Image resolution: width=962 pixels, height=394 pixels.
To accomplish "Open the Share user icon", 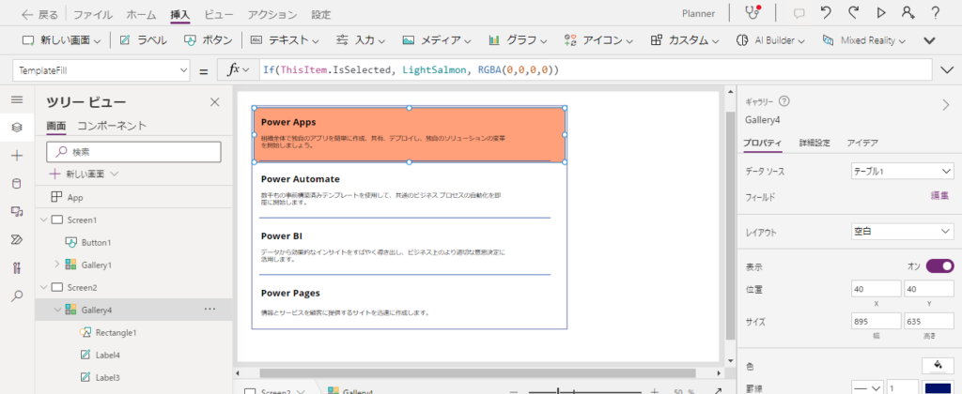I will (x=908, y=13).
